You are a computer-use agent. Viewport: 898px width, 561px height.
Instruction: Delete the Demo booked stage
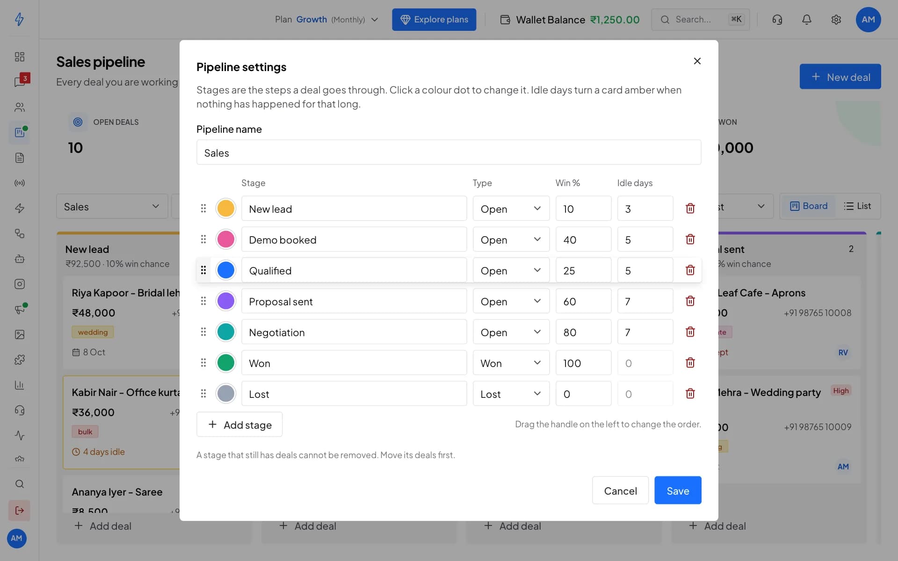tap(690, 239)
